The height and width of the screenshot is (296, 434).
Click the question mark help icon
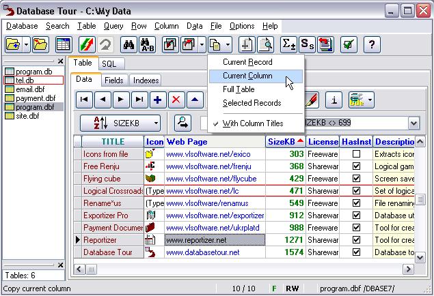tap(372, 44)
